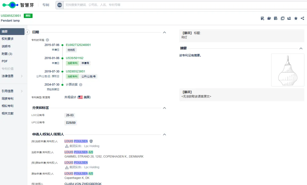This screenshot has width=307, height=185.
Task: Click the org-chart icon under current applicant
Action: click(x=67, y=146)
